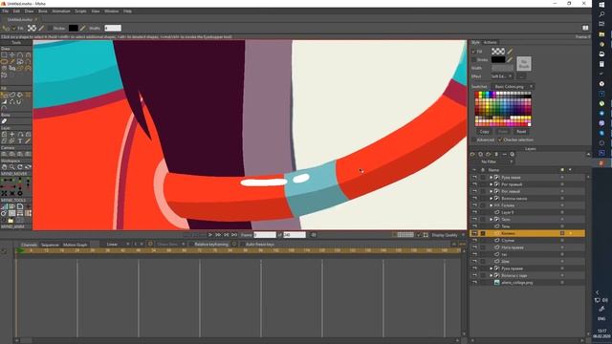Open File Explorer from taskbar
The width and height of the screenshot is (612, 344).
(x=601, y=34)
